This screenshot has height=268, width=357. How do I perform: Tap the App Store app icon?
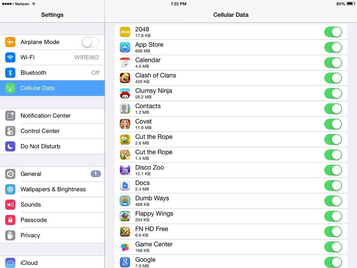125,47
